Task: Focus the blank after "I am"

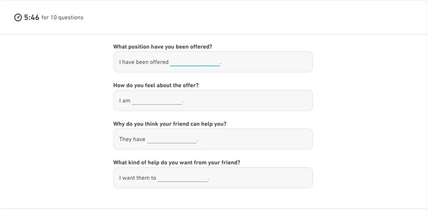Action: [x=157, y=101]
